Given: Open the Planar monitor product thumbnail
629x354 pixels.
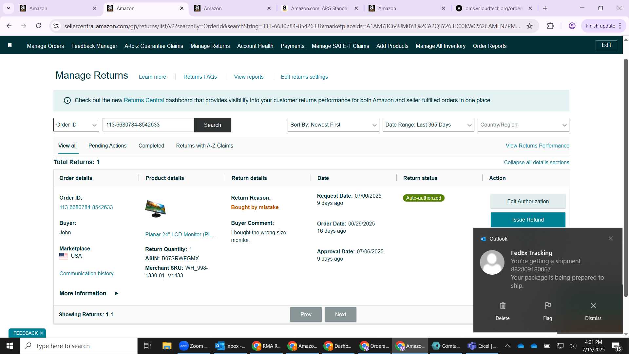Looking at the screenshot, I should pos(156,209).
